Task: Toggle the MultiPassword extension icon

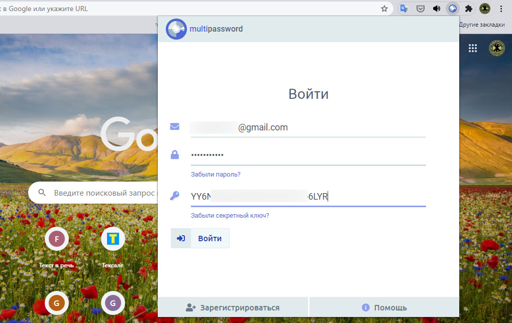Action: (453, 9)
